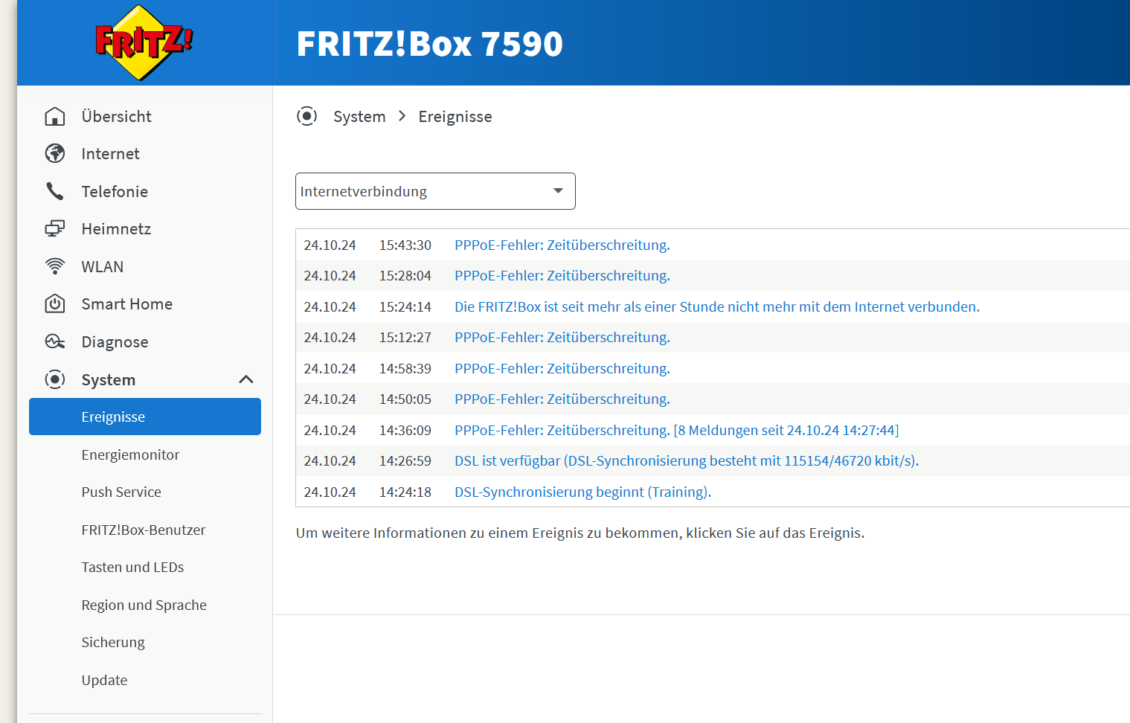Open the 15:43:30 PPPoE-Fehler event
1130x723 pixels.
coord(562,245)
